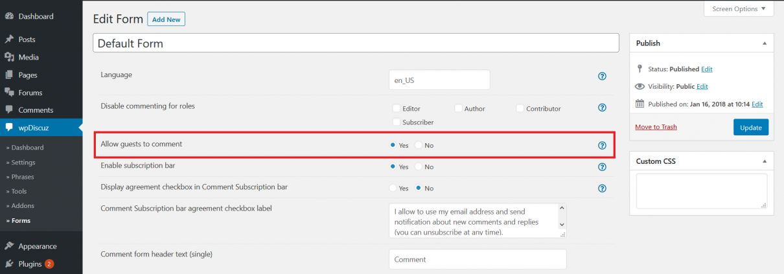This screenshot has height=274, width=784.
Task: Click the agreement label textarea scroll up arrow
Action: pos(562,209)
